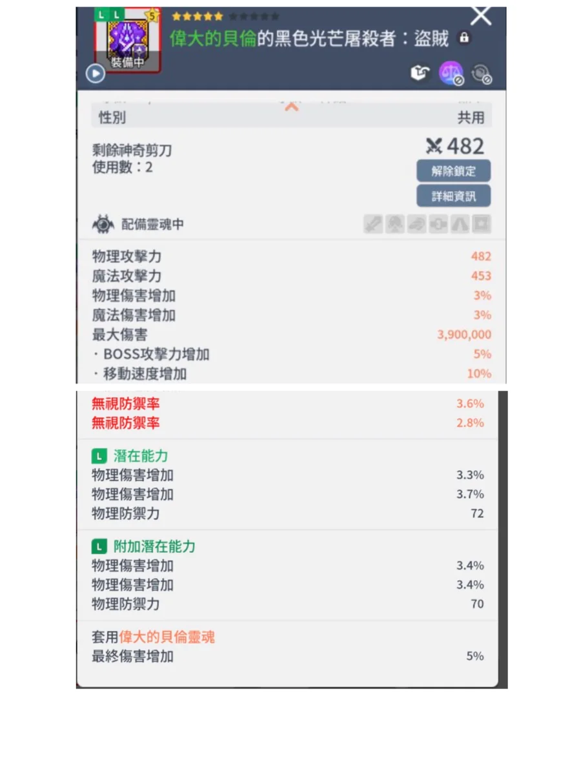The height and width of the screenshot is (775, 581).
Task: Tap the white box storage icon
Action: pyautogui.click(x=420, y=74)
